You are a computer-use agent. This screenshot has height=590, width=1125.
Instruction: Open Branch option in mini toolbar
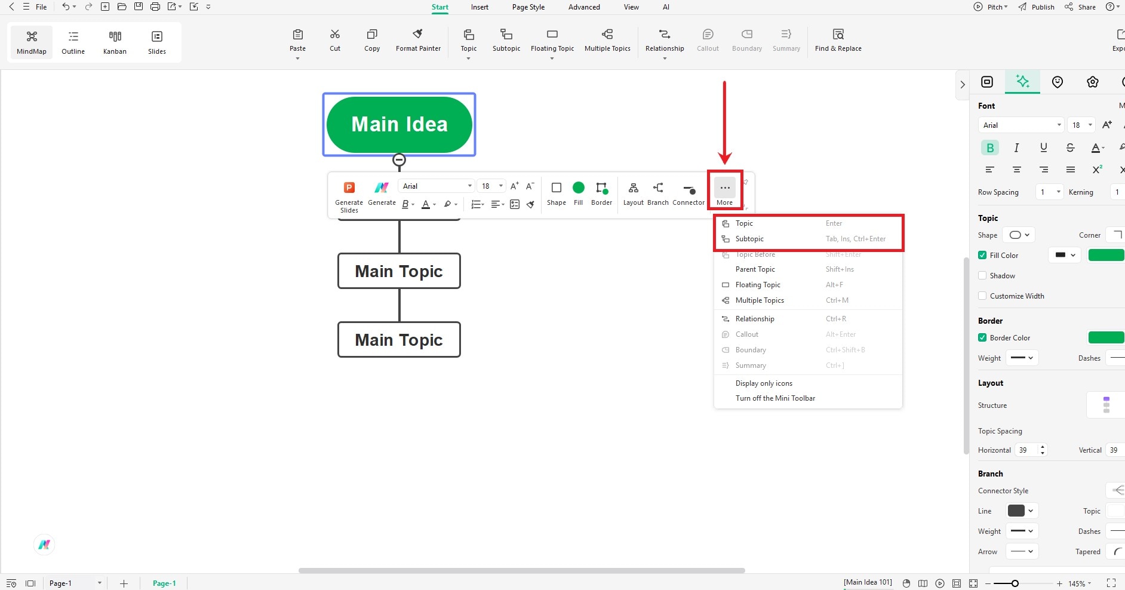(658, 194)
